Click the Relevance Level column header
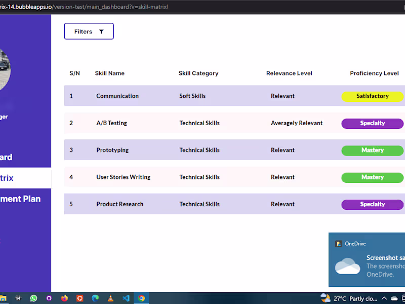The width and height of the screenshot is (405, 304). pos(289,73)
